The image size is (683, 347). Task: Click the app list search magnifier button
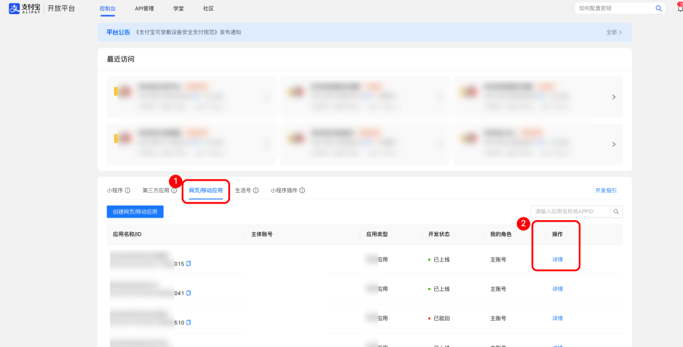tap(617, 212)
